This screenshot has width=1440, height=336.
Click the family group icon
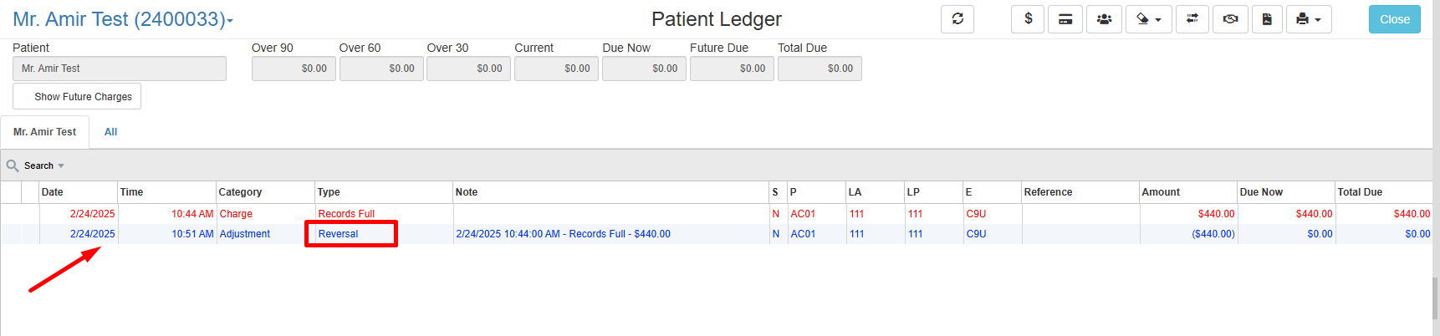pyautogui.click(x=1104, y=19)
